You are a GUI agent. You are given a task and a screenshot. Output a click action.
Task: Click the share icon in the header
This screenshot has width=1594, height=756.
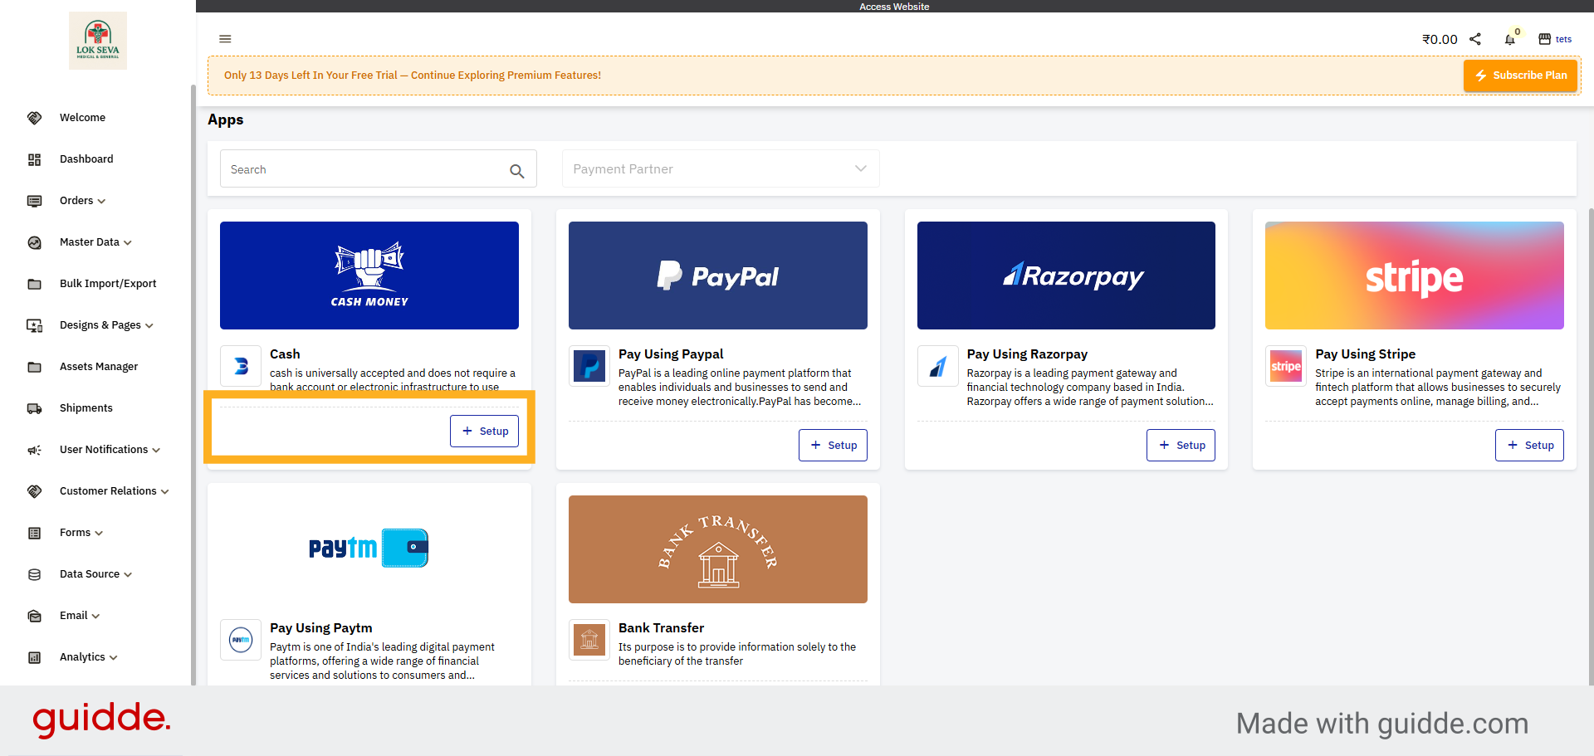tap(1475, 38)
